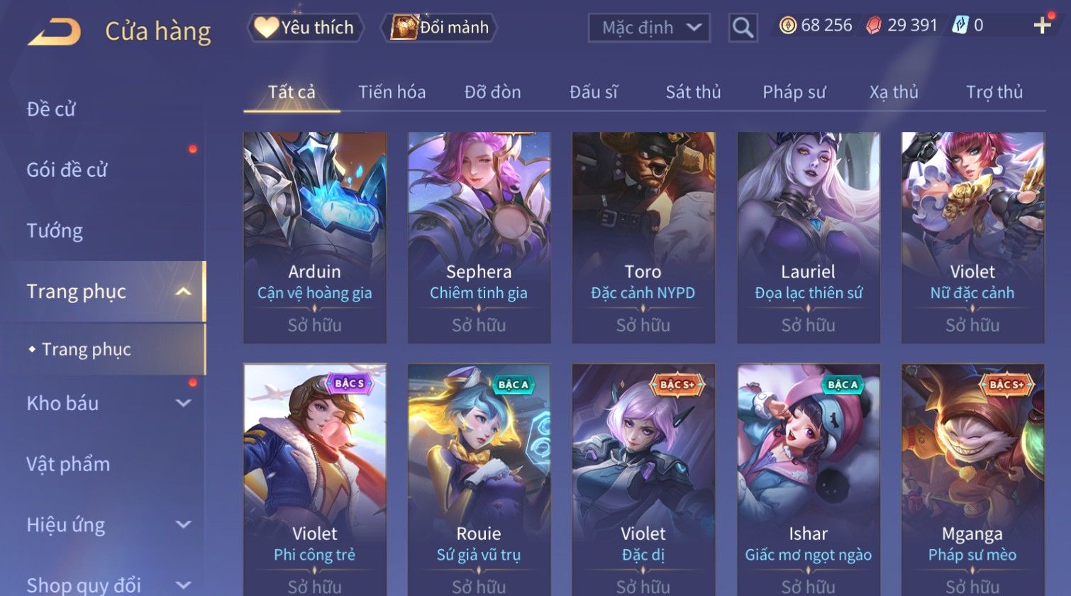Expand the Hiệu ứng sidebar section
The width and height of the screenshot is (1071, 596).
pos(183,524)
